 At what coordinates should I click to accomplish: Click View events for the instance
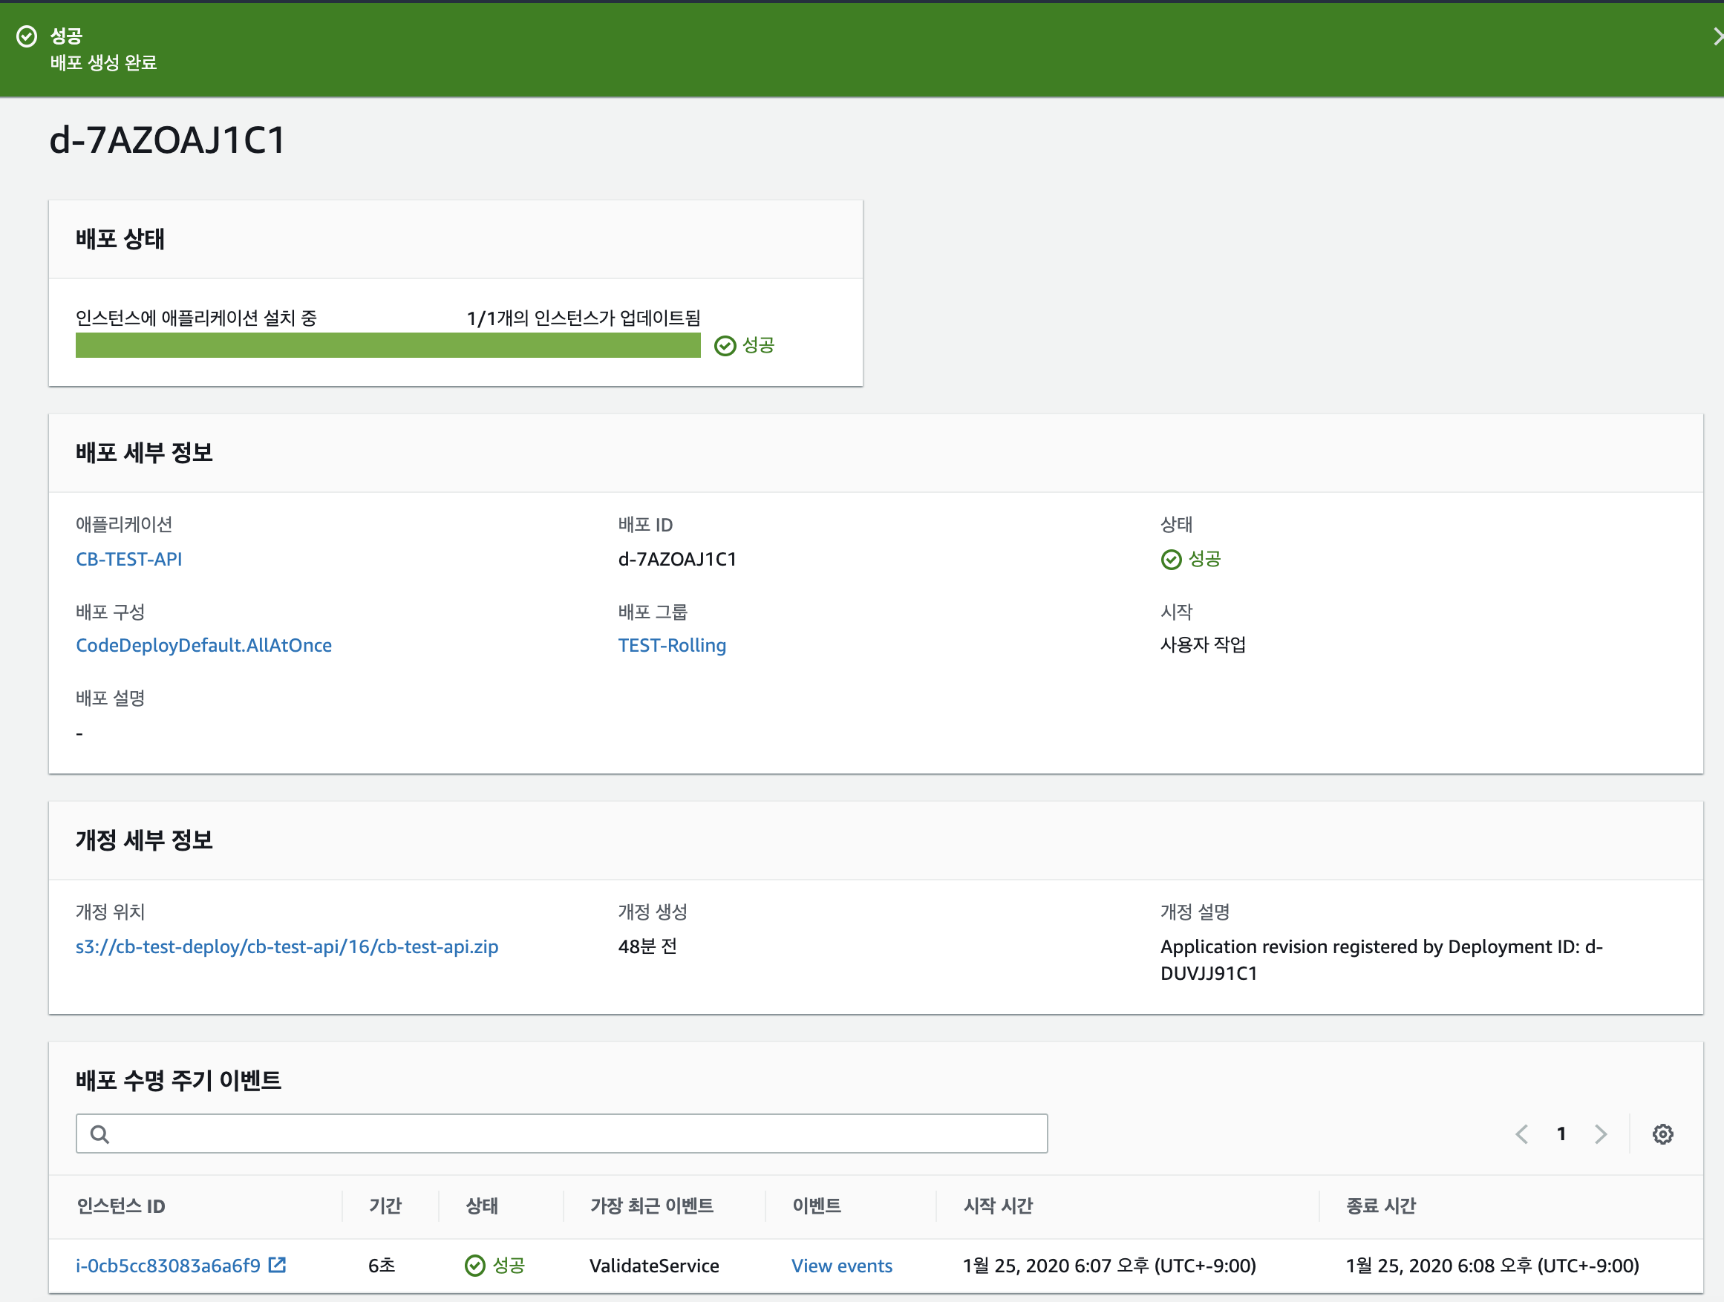tap(842, 1266)
